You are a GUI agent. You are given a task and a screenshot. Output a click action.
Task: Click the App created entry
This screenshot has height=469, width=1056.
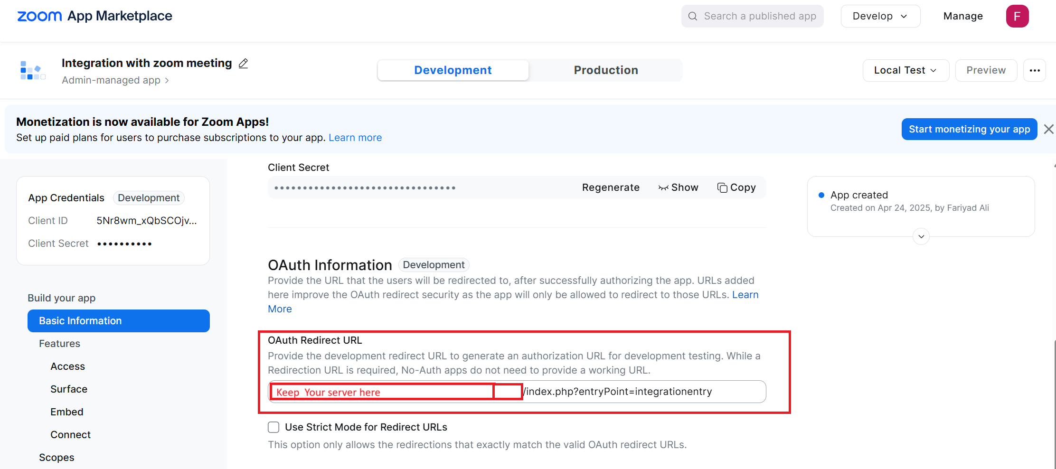(x=859, y=195)
